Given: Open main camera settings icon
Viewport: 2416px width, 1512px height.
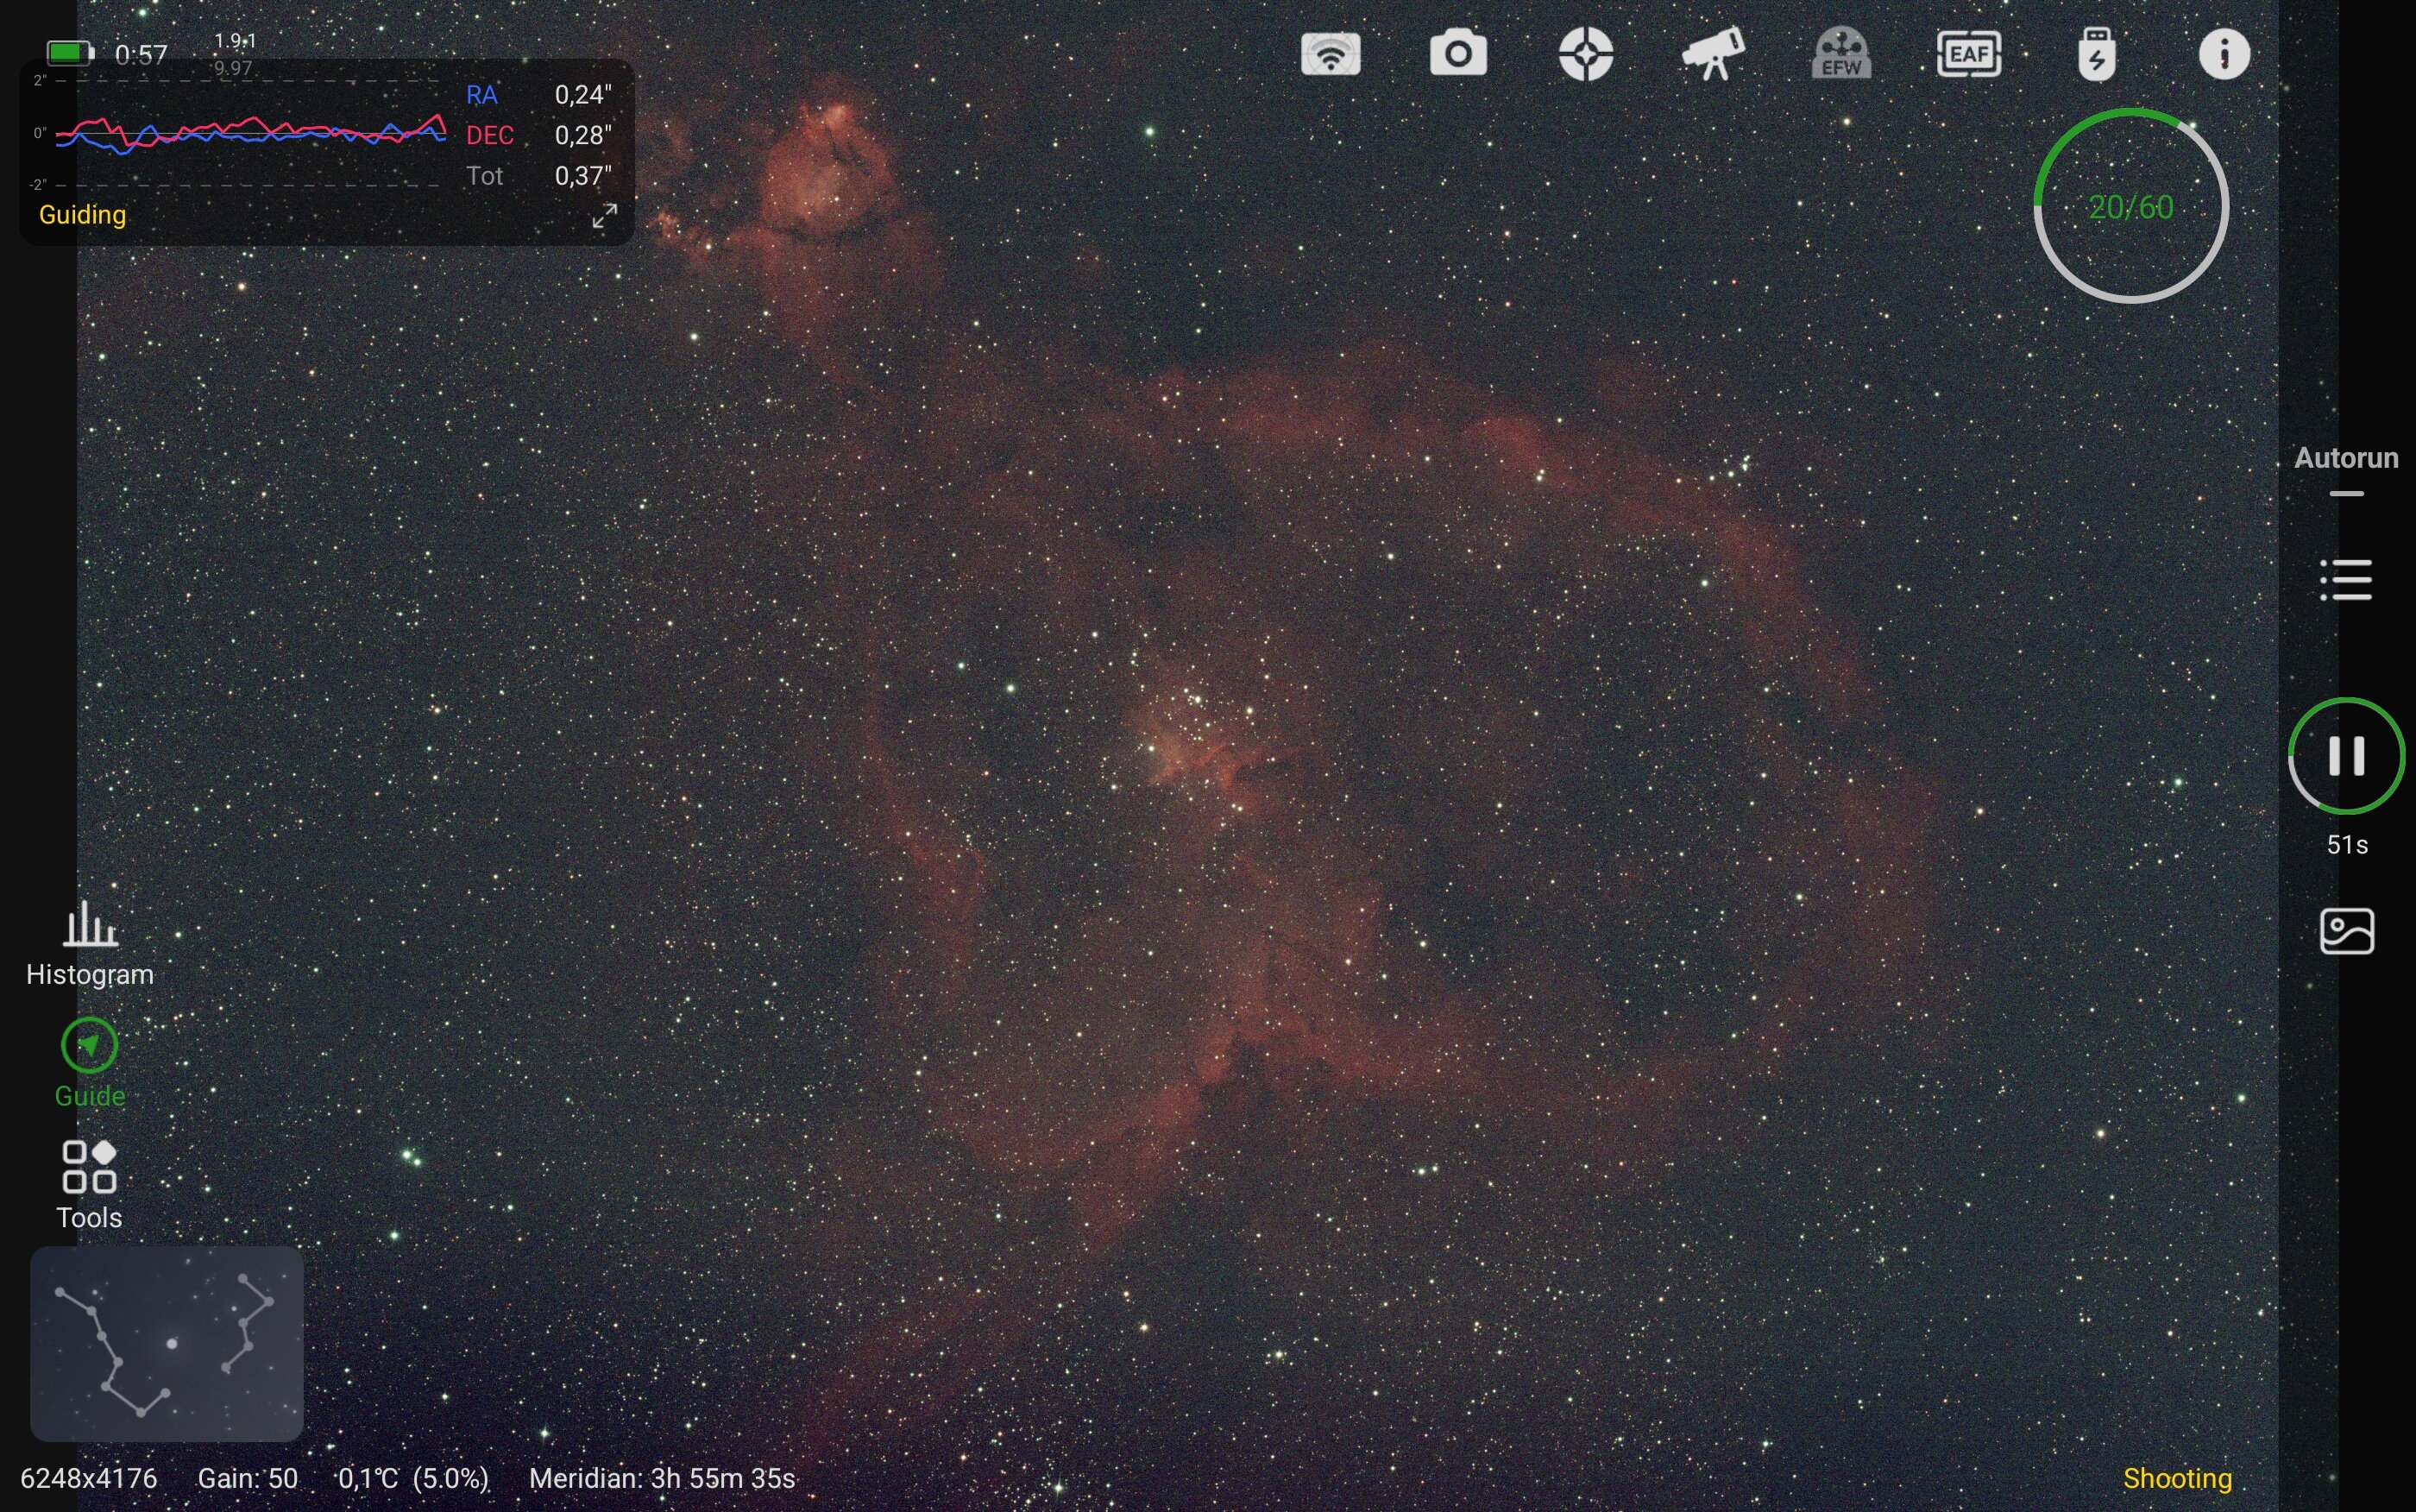Looking at the screenshot, I should click(1458, 54).
